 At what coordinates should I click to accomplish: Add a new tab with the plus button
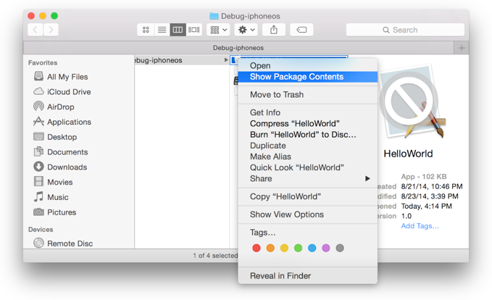(462, 48)
